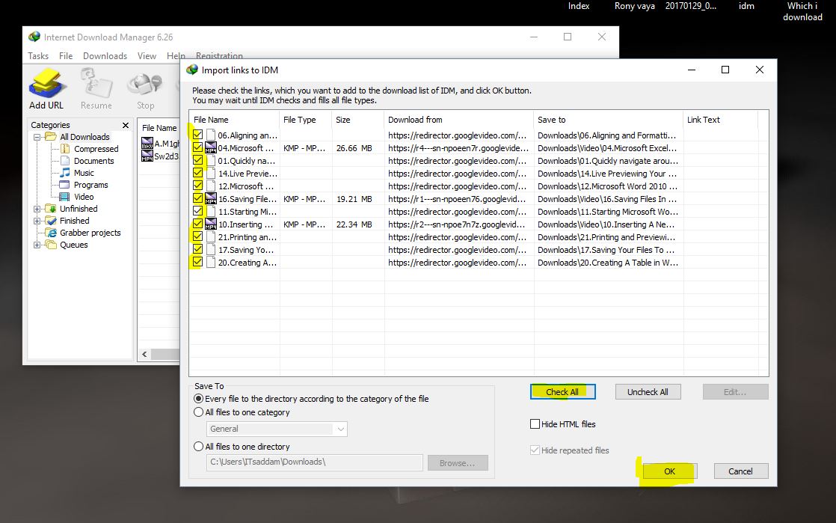Select the Video category icon
836x523 pixels.
(65, 197)
